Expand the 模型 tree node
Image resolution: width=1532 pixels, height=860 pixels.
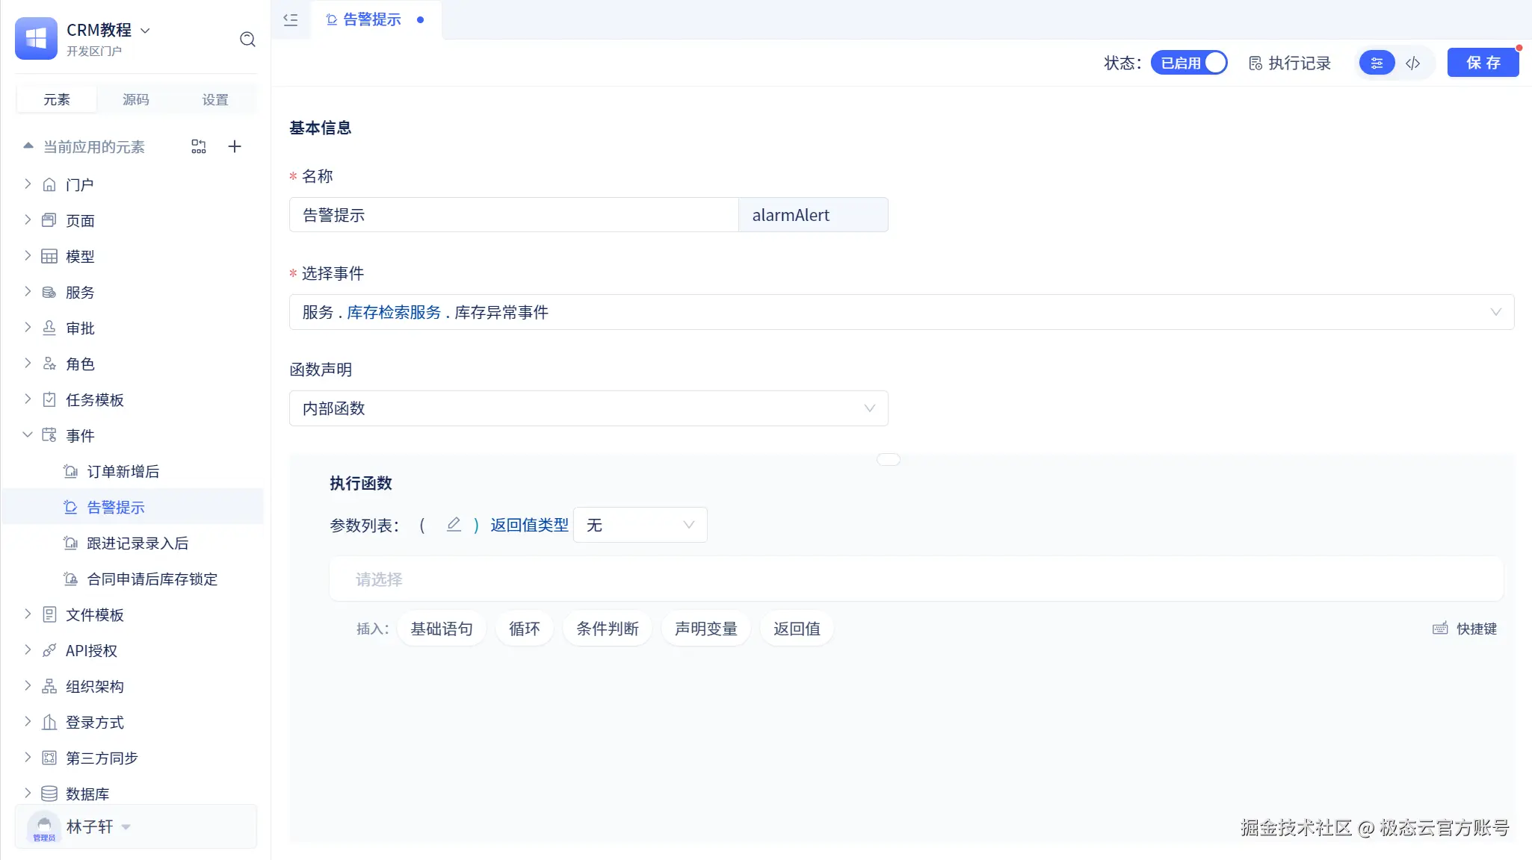click(x=28, y=256)
